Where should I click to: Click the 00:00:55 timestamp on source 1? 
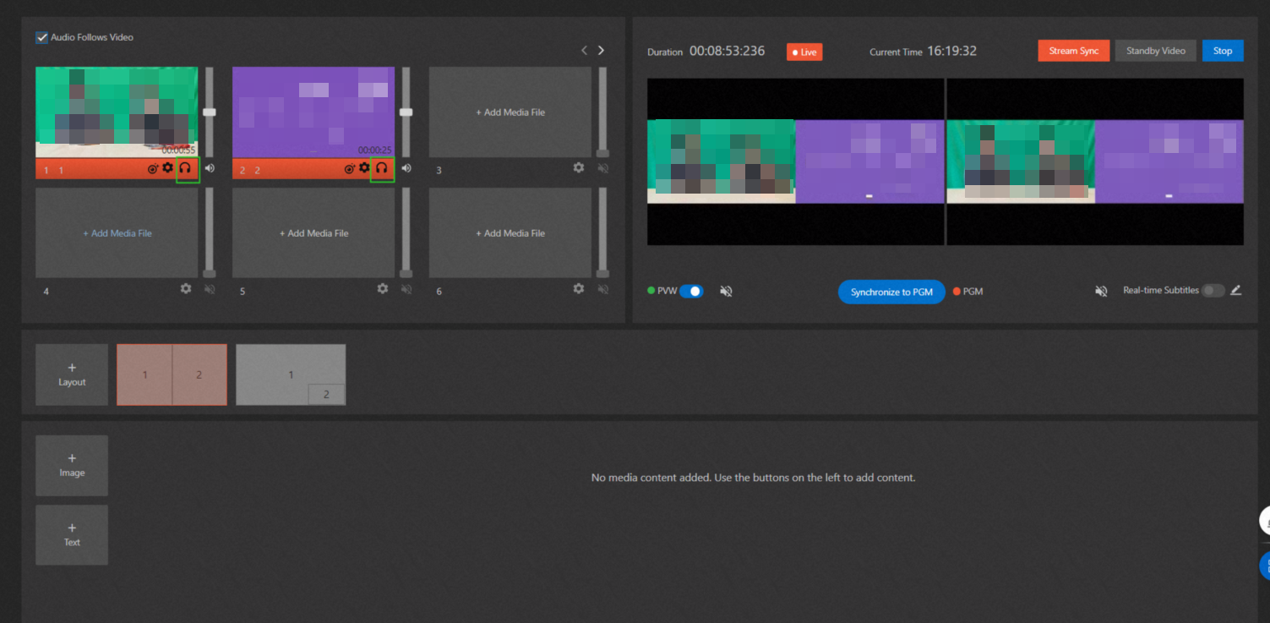click(178, 150)
